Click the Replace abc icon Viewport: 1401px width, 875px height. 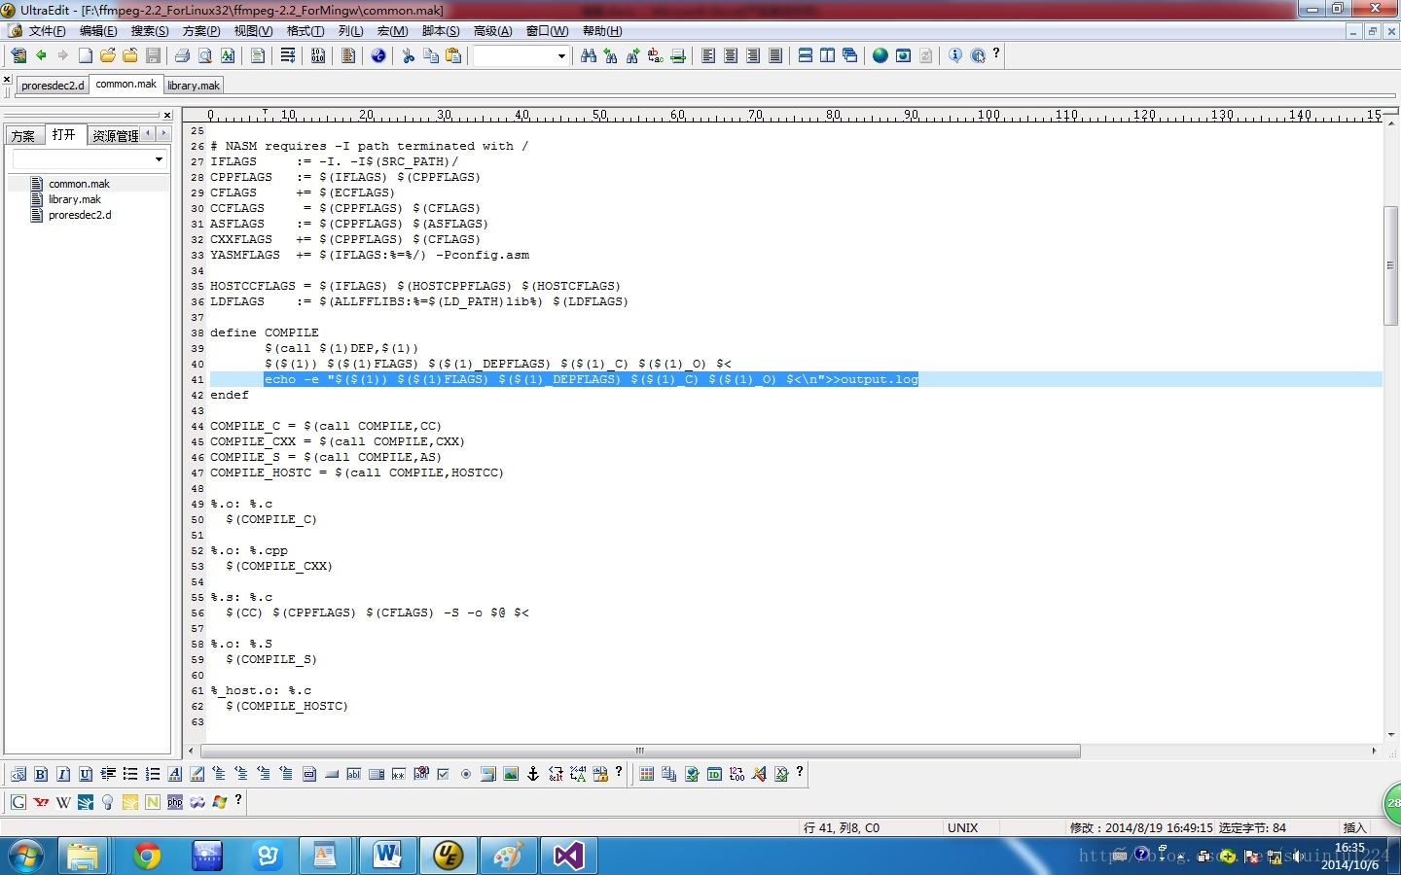click(656, 55)
